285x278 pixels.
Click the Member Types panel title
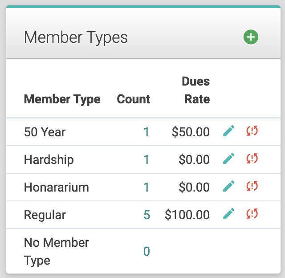point(76,37)
